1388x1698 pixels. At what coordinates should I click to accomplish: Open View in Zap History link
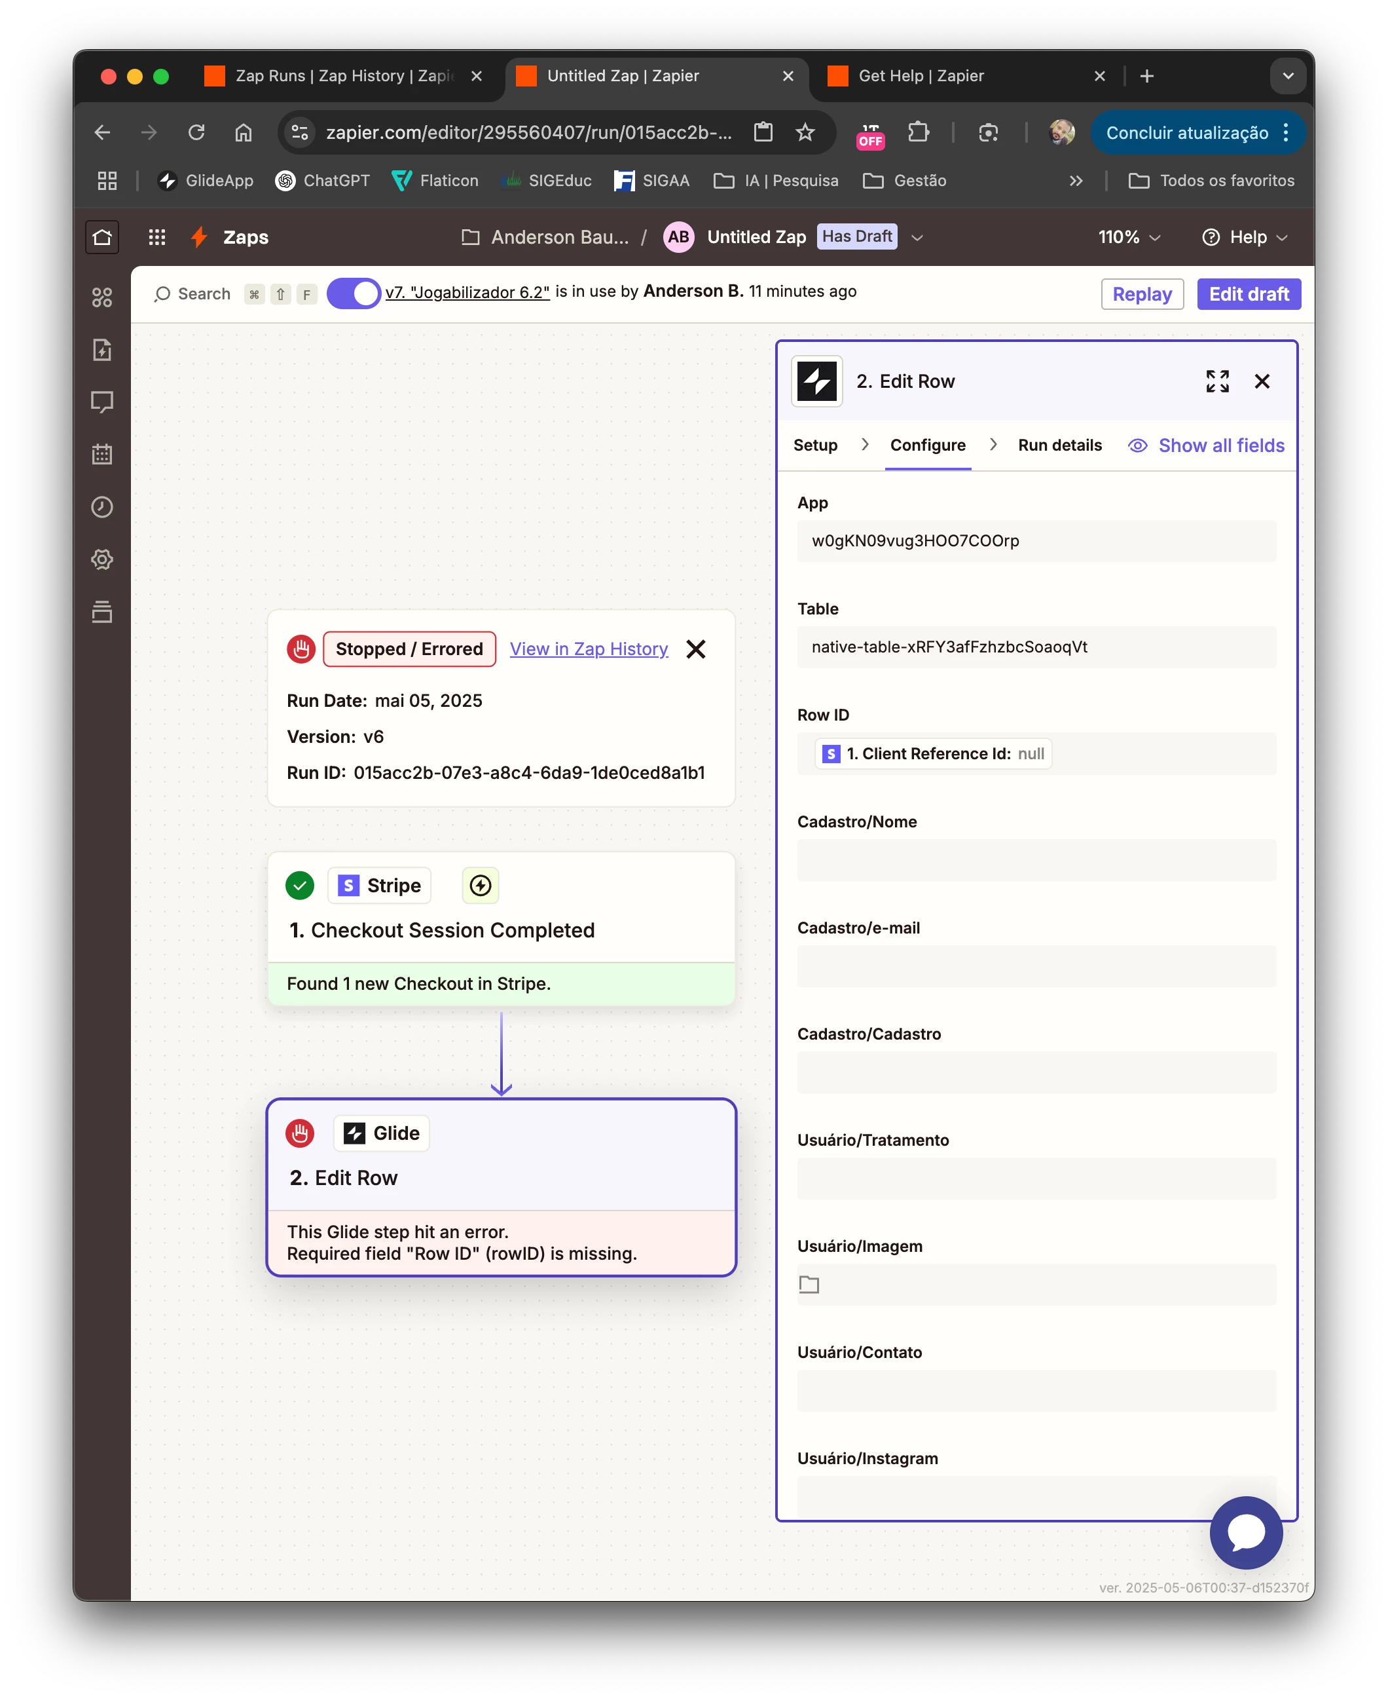click(589, 649)
